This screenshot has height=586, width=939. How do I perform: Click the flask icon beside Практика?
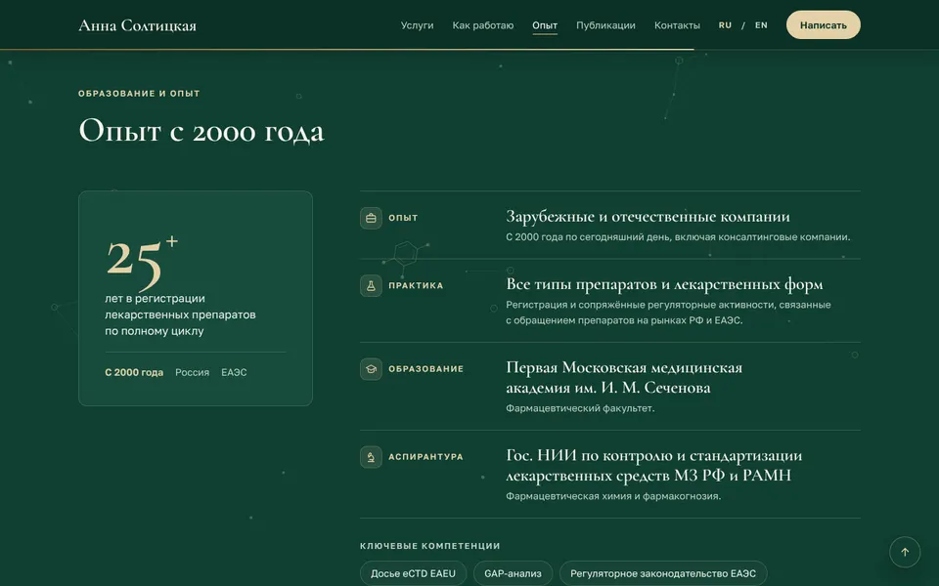coord(371,286)
